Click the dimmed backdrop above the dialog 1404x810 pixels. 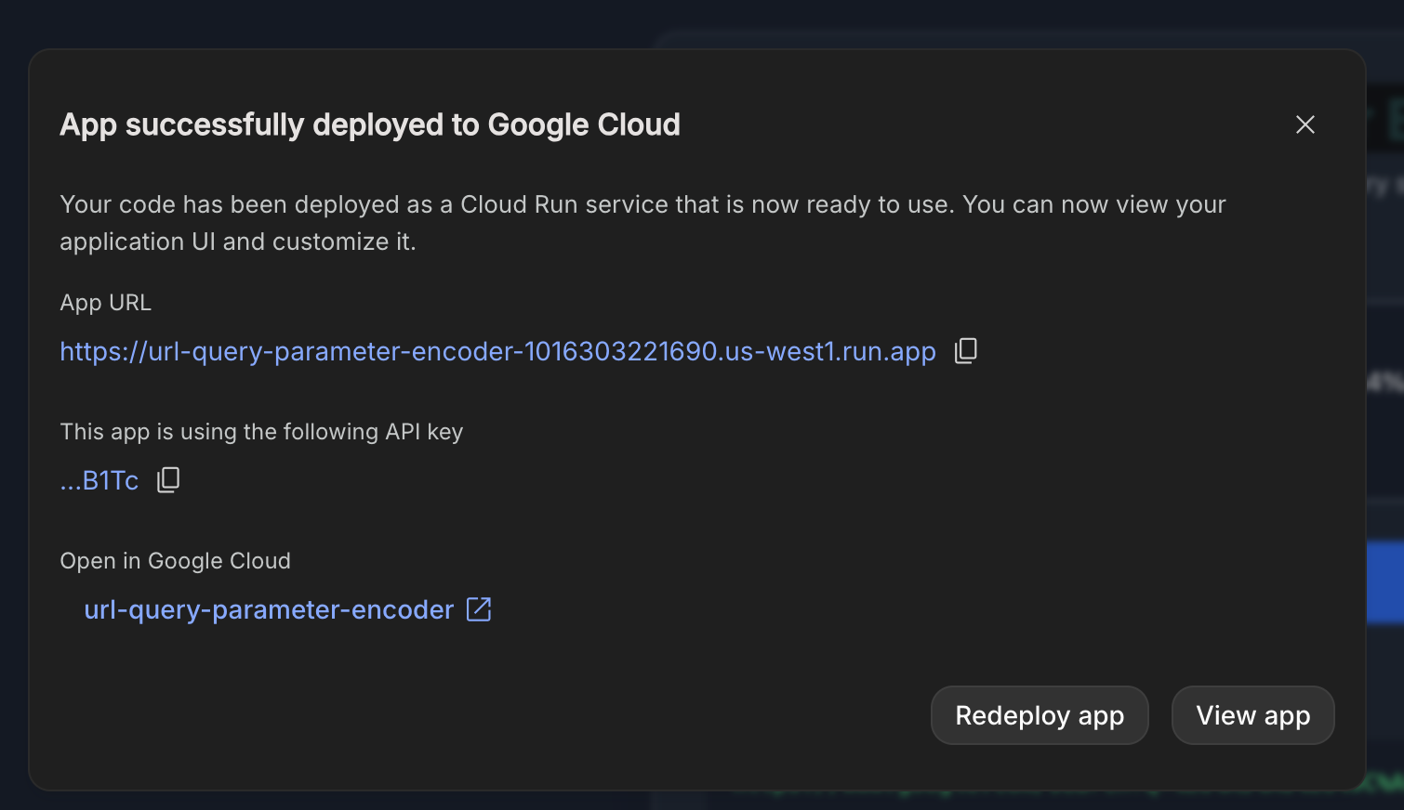point(702,23)
